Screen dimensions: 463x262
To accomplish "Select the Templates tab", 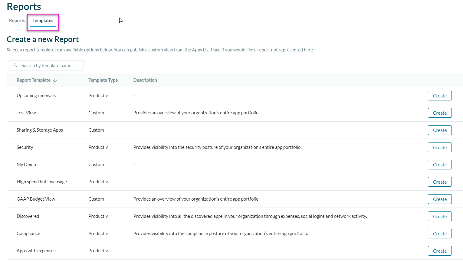I will click(x=43, y=21).
